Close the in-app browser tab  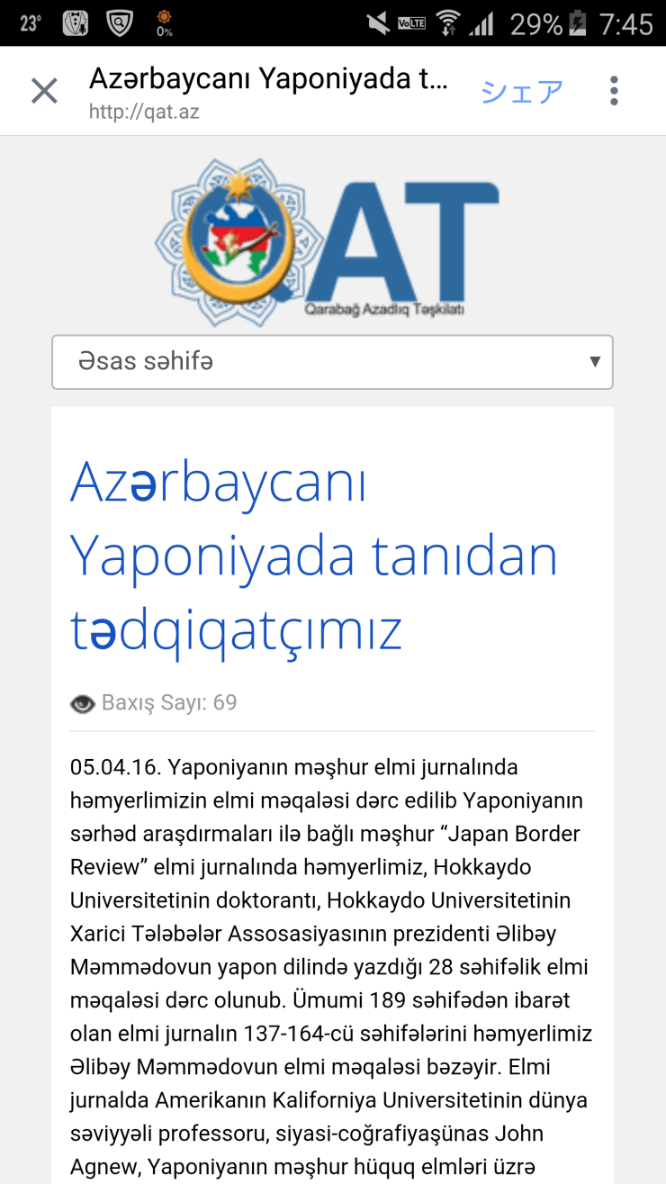point(44,91)
